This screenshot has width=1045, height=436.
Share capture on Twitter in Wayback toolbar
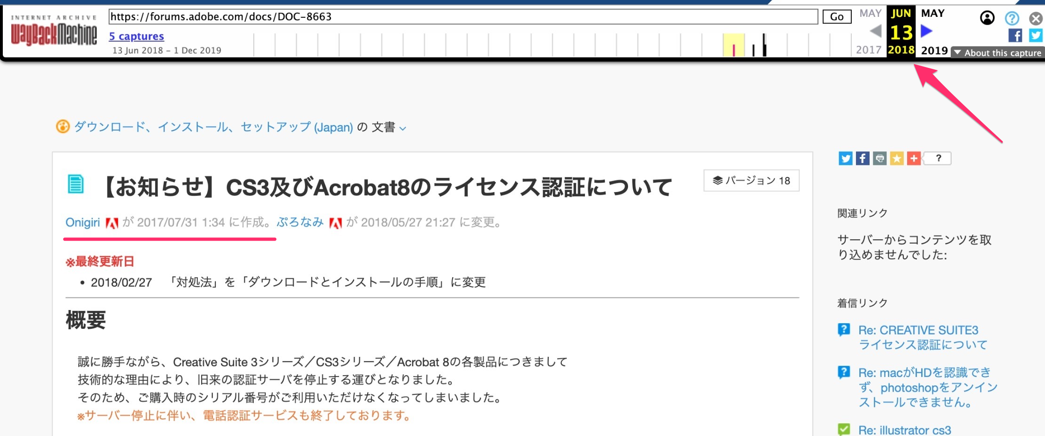click(x=1036, y=36)
